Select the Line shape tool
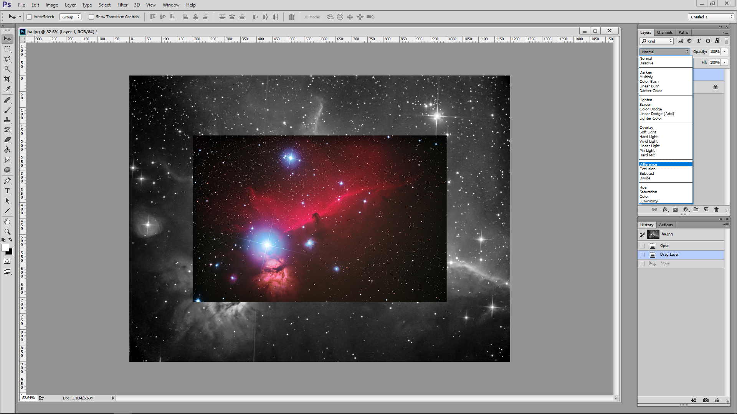737x414 pixels. 7,211
